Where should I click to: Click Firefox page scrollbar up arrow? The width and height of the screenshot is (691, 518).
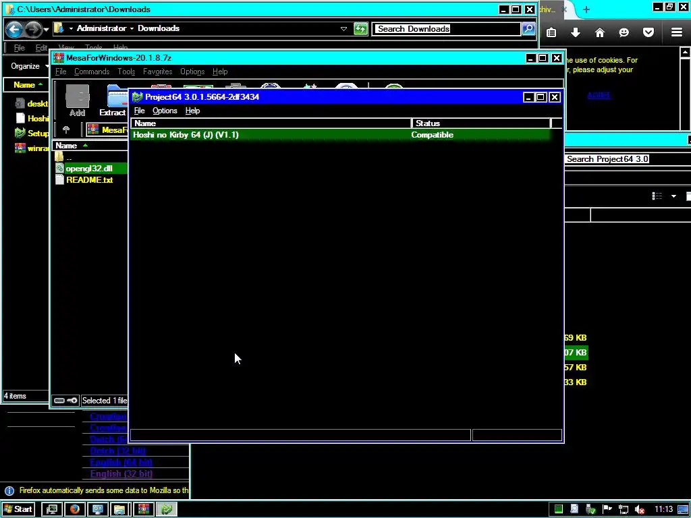686,53
